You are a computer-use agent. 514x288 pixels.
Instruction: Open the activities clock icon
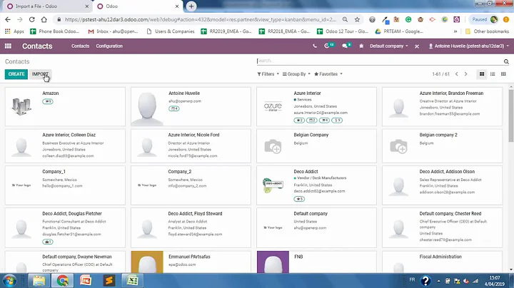(x=329, y=46)
